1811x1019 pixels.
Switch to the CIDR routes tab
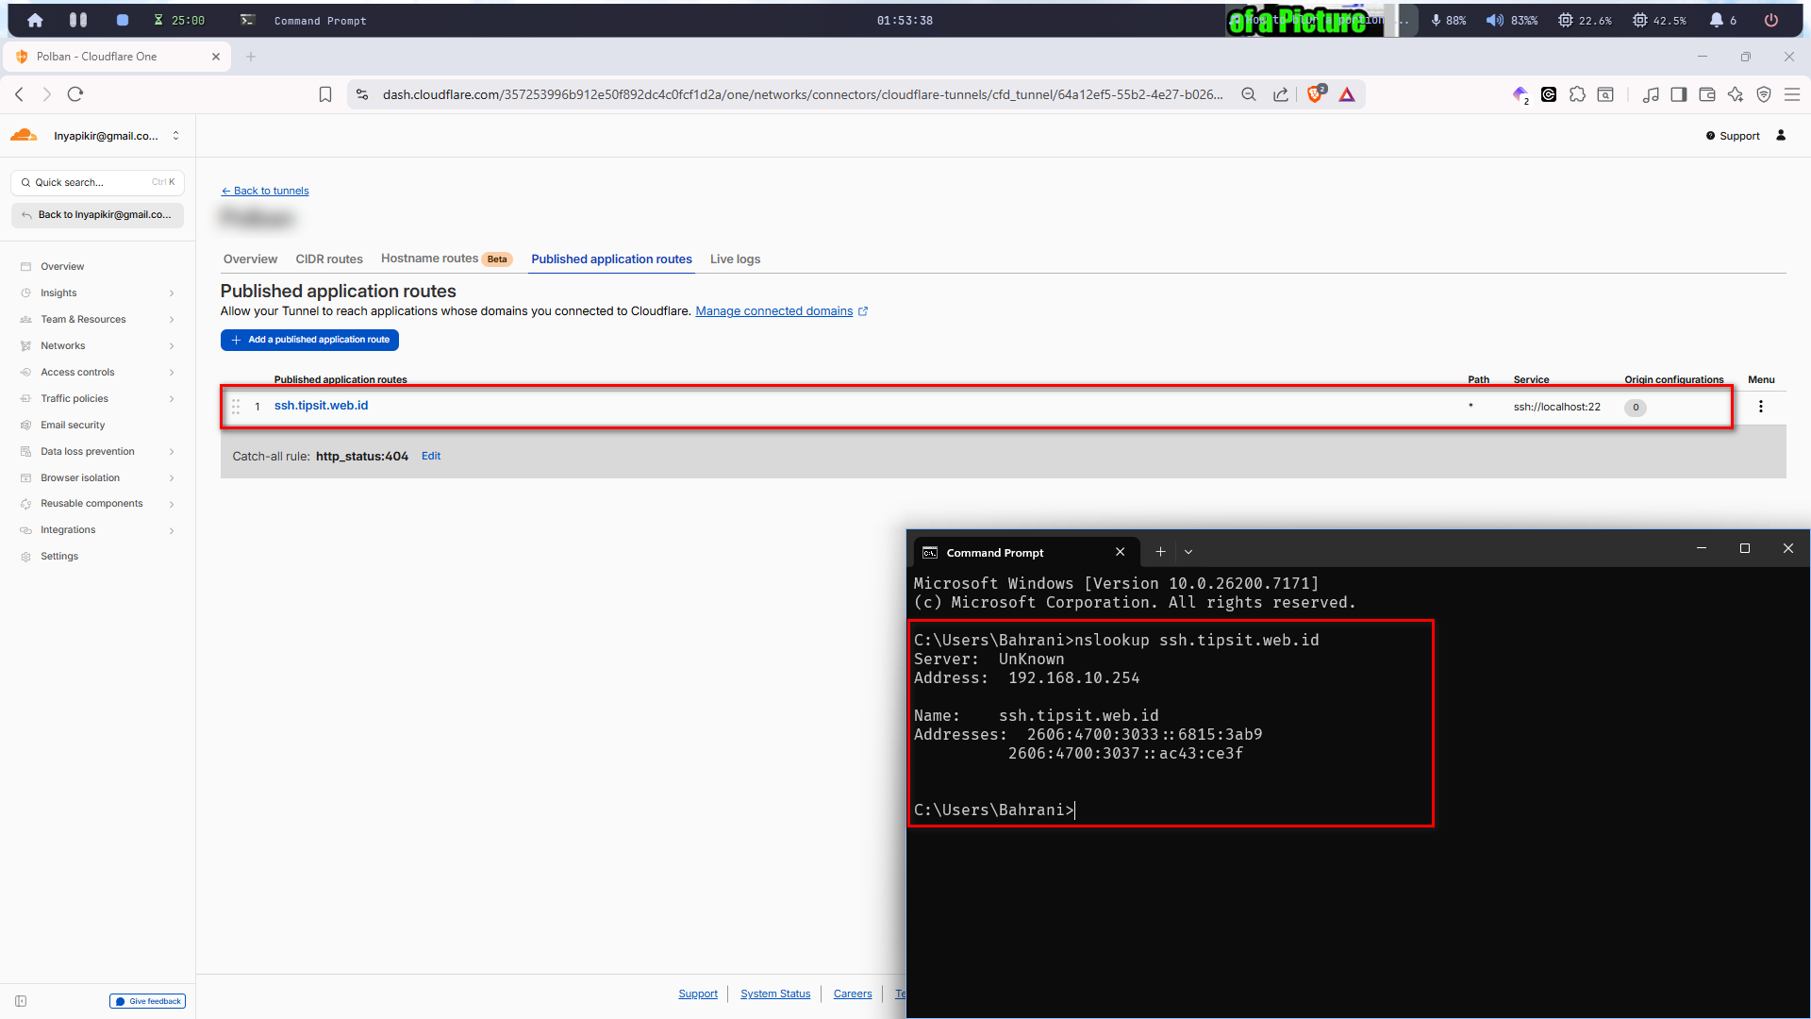pyautogui.click(x=329, y=259)
